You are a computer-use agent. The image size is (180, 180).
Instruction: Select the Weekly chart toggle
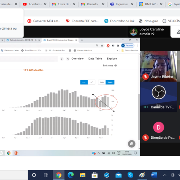tap(110, 82)
